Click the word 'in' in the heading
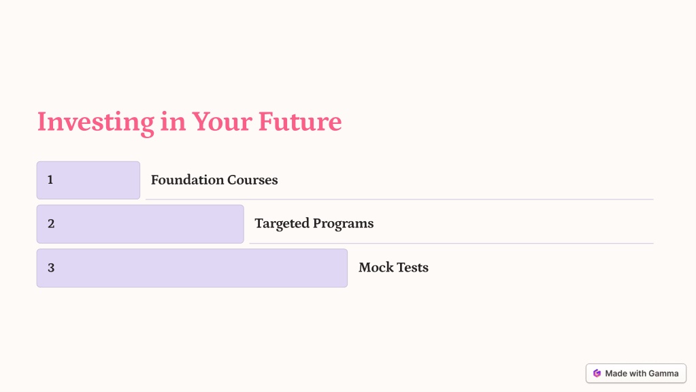The height and width of the screenshot is (392, 696). click(x=173, y=121)
